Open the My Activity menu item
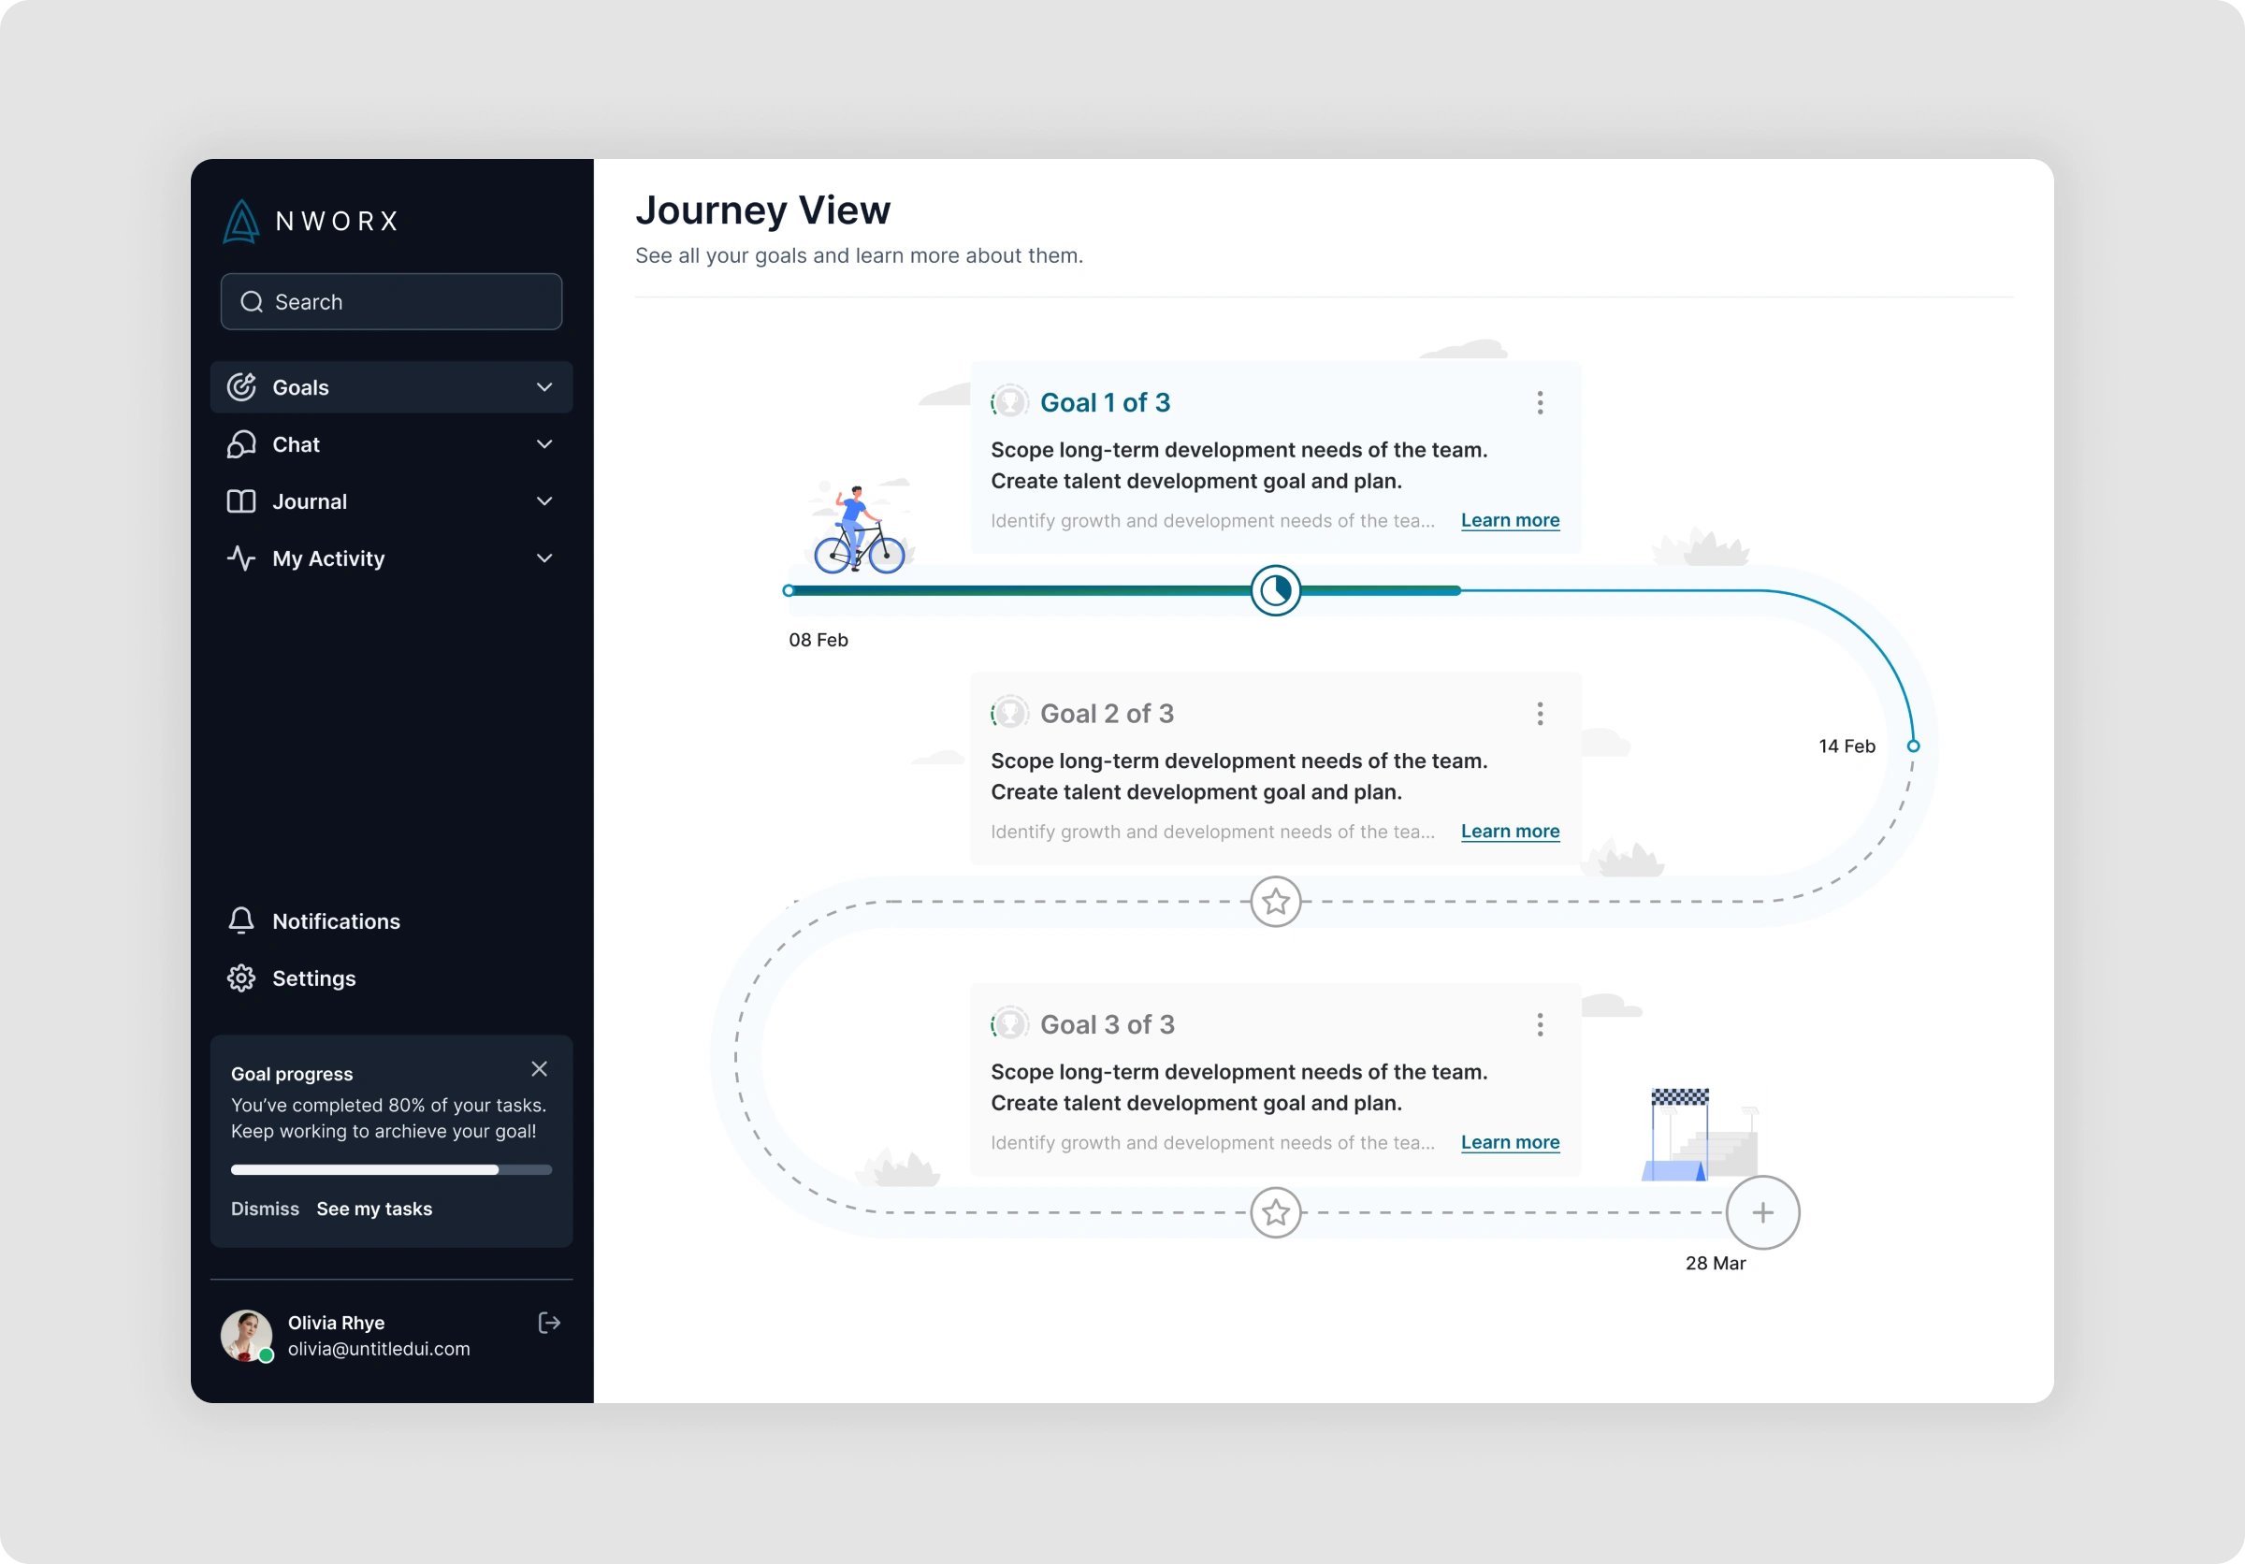This screenshot has height=1564, width=2245. coord(328,558)
